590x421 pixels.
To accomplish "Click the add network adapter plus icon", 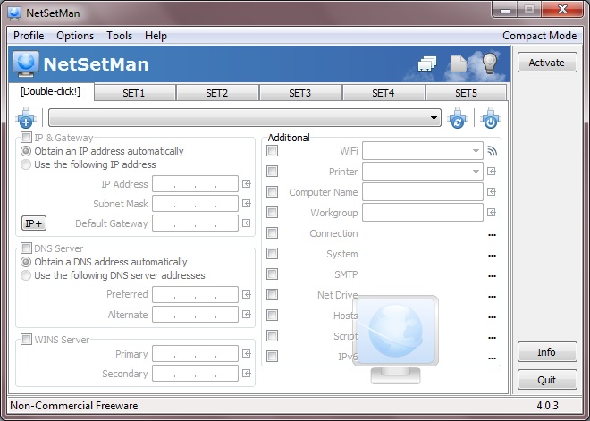I will [26, 118].
